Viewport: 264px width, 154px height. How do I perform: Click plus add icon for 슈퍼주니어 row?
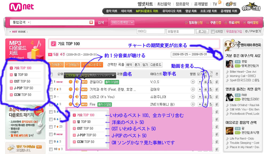click(200, 97)
